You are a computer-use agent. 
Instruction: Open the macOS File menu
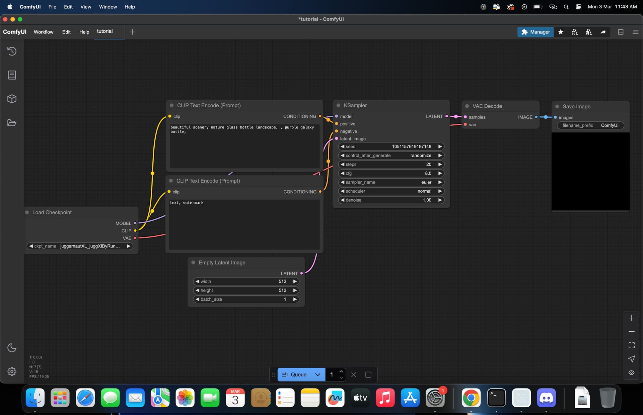click(x=52, y=7)
